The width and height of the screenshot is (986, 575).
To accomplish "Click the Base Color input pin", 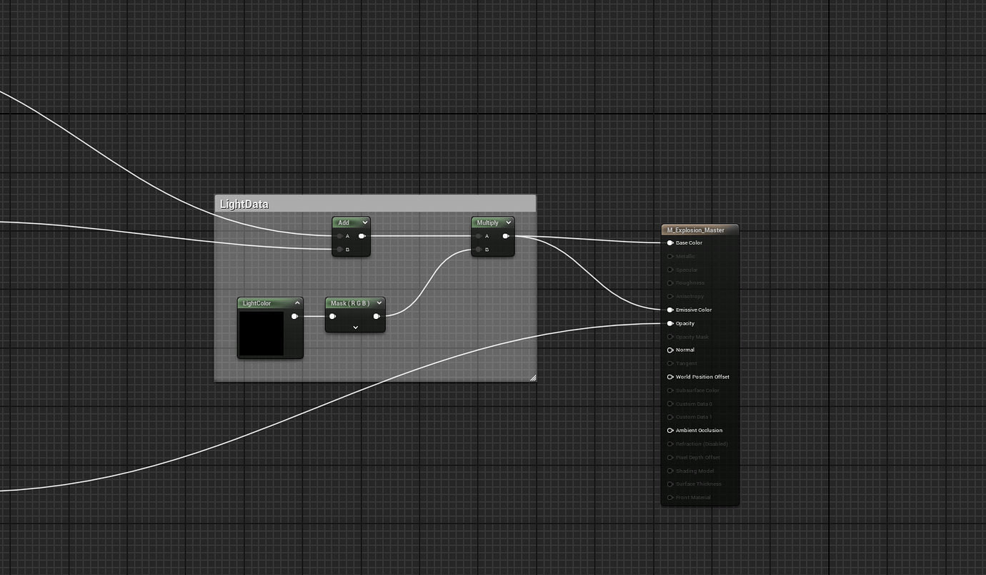I will (670, 242).
